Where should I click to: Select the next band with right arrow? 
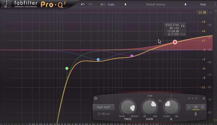click(x=196, y=98)
